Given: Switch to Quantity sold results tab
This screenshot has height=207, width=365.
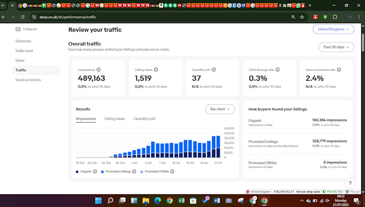Looking at the screenshot, I should tap(144, 119).
